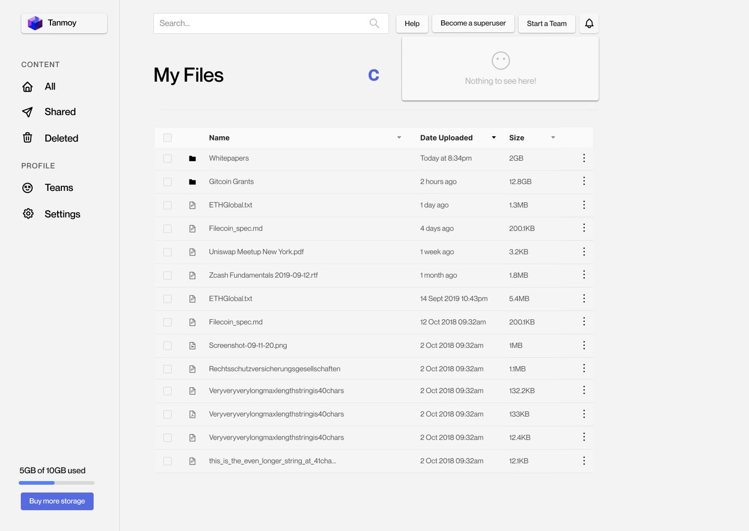Open the Size column sort arrow
The width and height of the screenshot is (749, 531).
click(552, 137)
